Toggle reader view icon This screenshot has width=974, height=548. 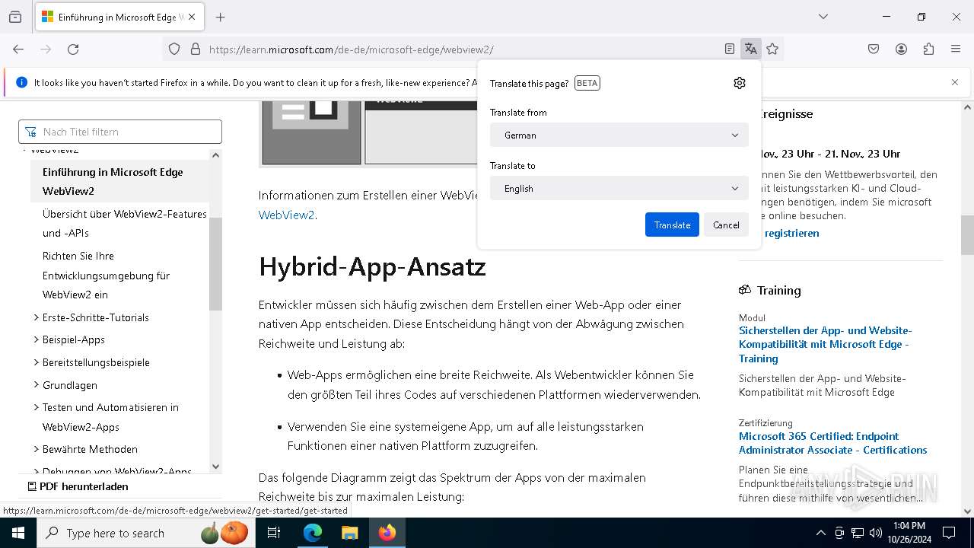(x=730, y=49)
